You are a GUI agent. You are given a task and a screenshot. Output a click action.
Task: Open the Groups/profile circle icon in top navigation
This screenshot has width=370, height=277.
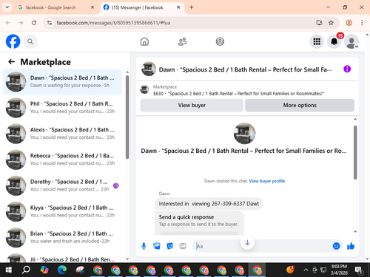pos(220,41)
